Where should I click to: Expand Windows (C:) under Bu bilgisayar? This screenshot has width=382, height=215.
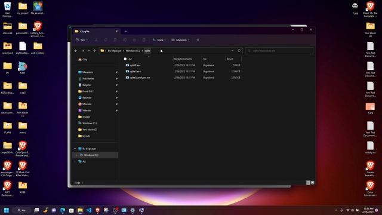pyautogui.click(x=77, y=155)
